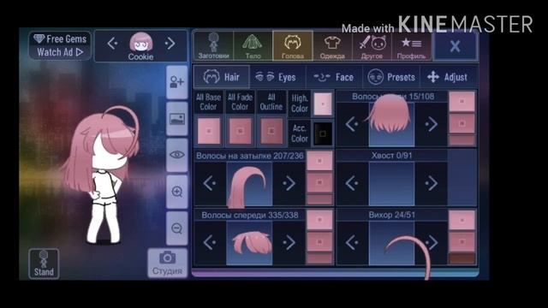The height and width of the screenshot is (308, 548).
Task: Go to next character with right arrow
Action: [170, 44]
